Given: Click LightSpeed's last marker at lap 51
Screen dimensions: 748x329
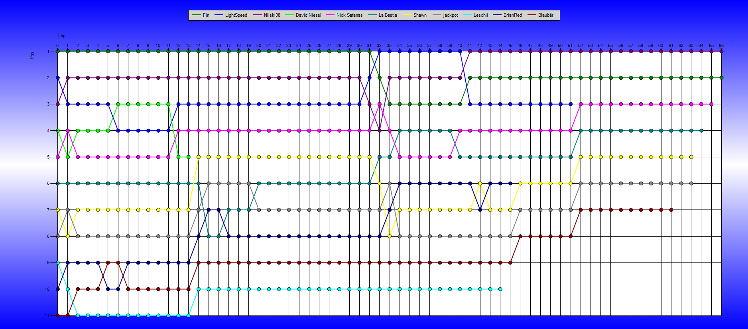Looking at the screenshot, I should click(571, 104).
